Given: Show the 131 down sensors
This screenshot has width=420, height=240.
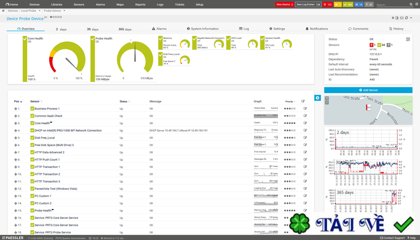Looking at the screenshot, I should (328, 5).
